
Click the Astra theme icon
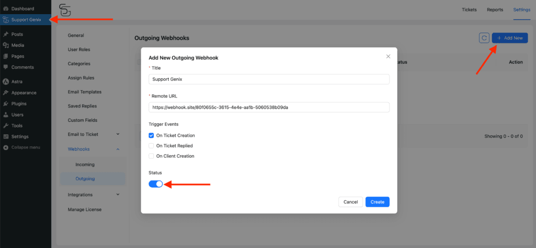point(5,81)
